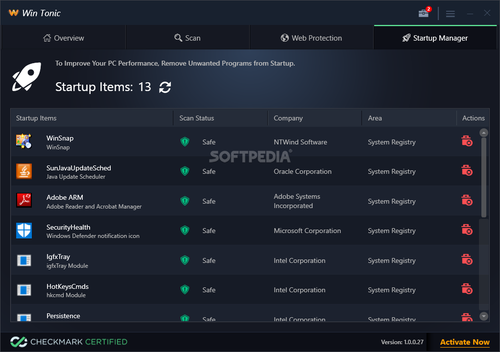Select the SecurityHealth entry name
Viewport: 500px width, 352px height.
[68, 227]
